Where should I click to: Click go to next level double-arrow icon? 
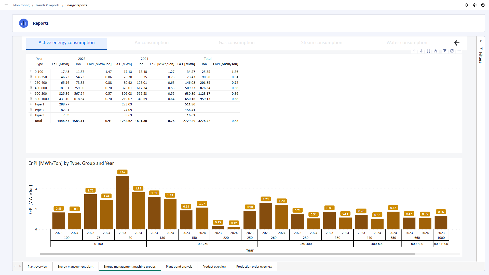428,51
